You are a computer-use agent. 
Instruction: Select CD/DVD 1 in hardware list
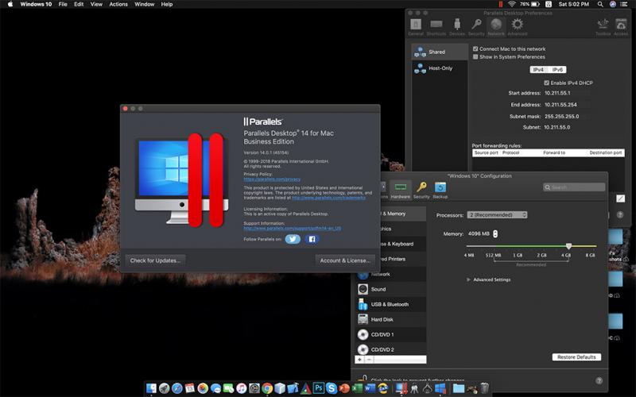(x=391, y=334)
